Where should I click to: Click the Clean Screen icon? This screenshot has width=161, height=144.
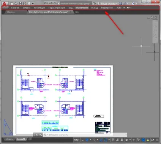coord(153,140)
